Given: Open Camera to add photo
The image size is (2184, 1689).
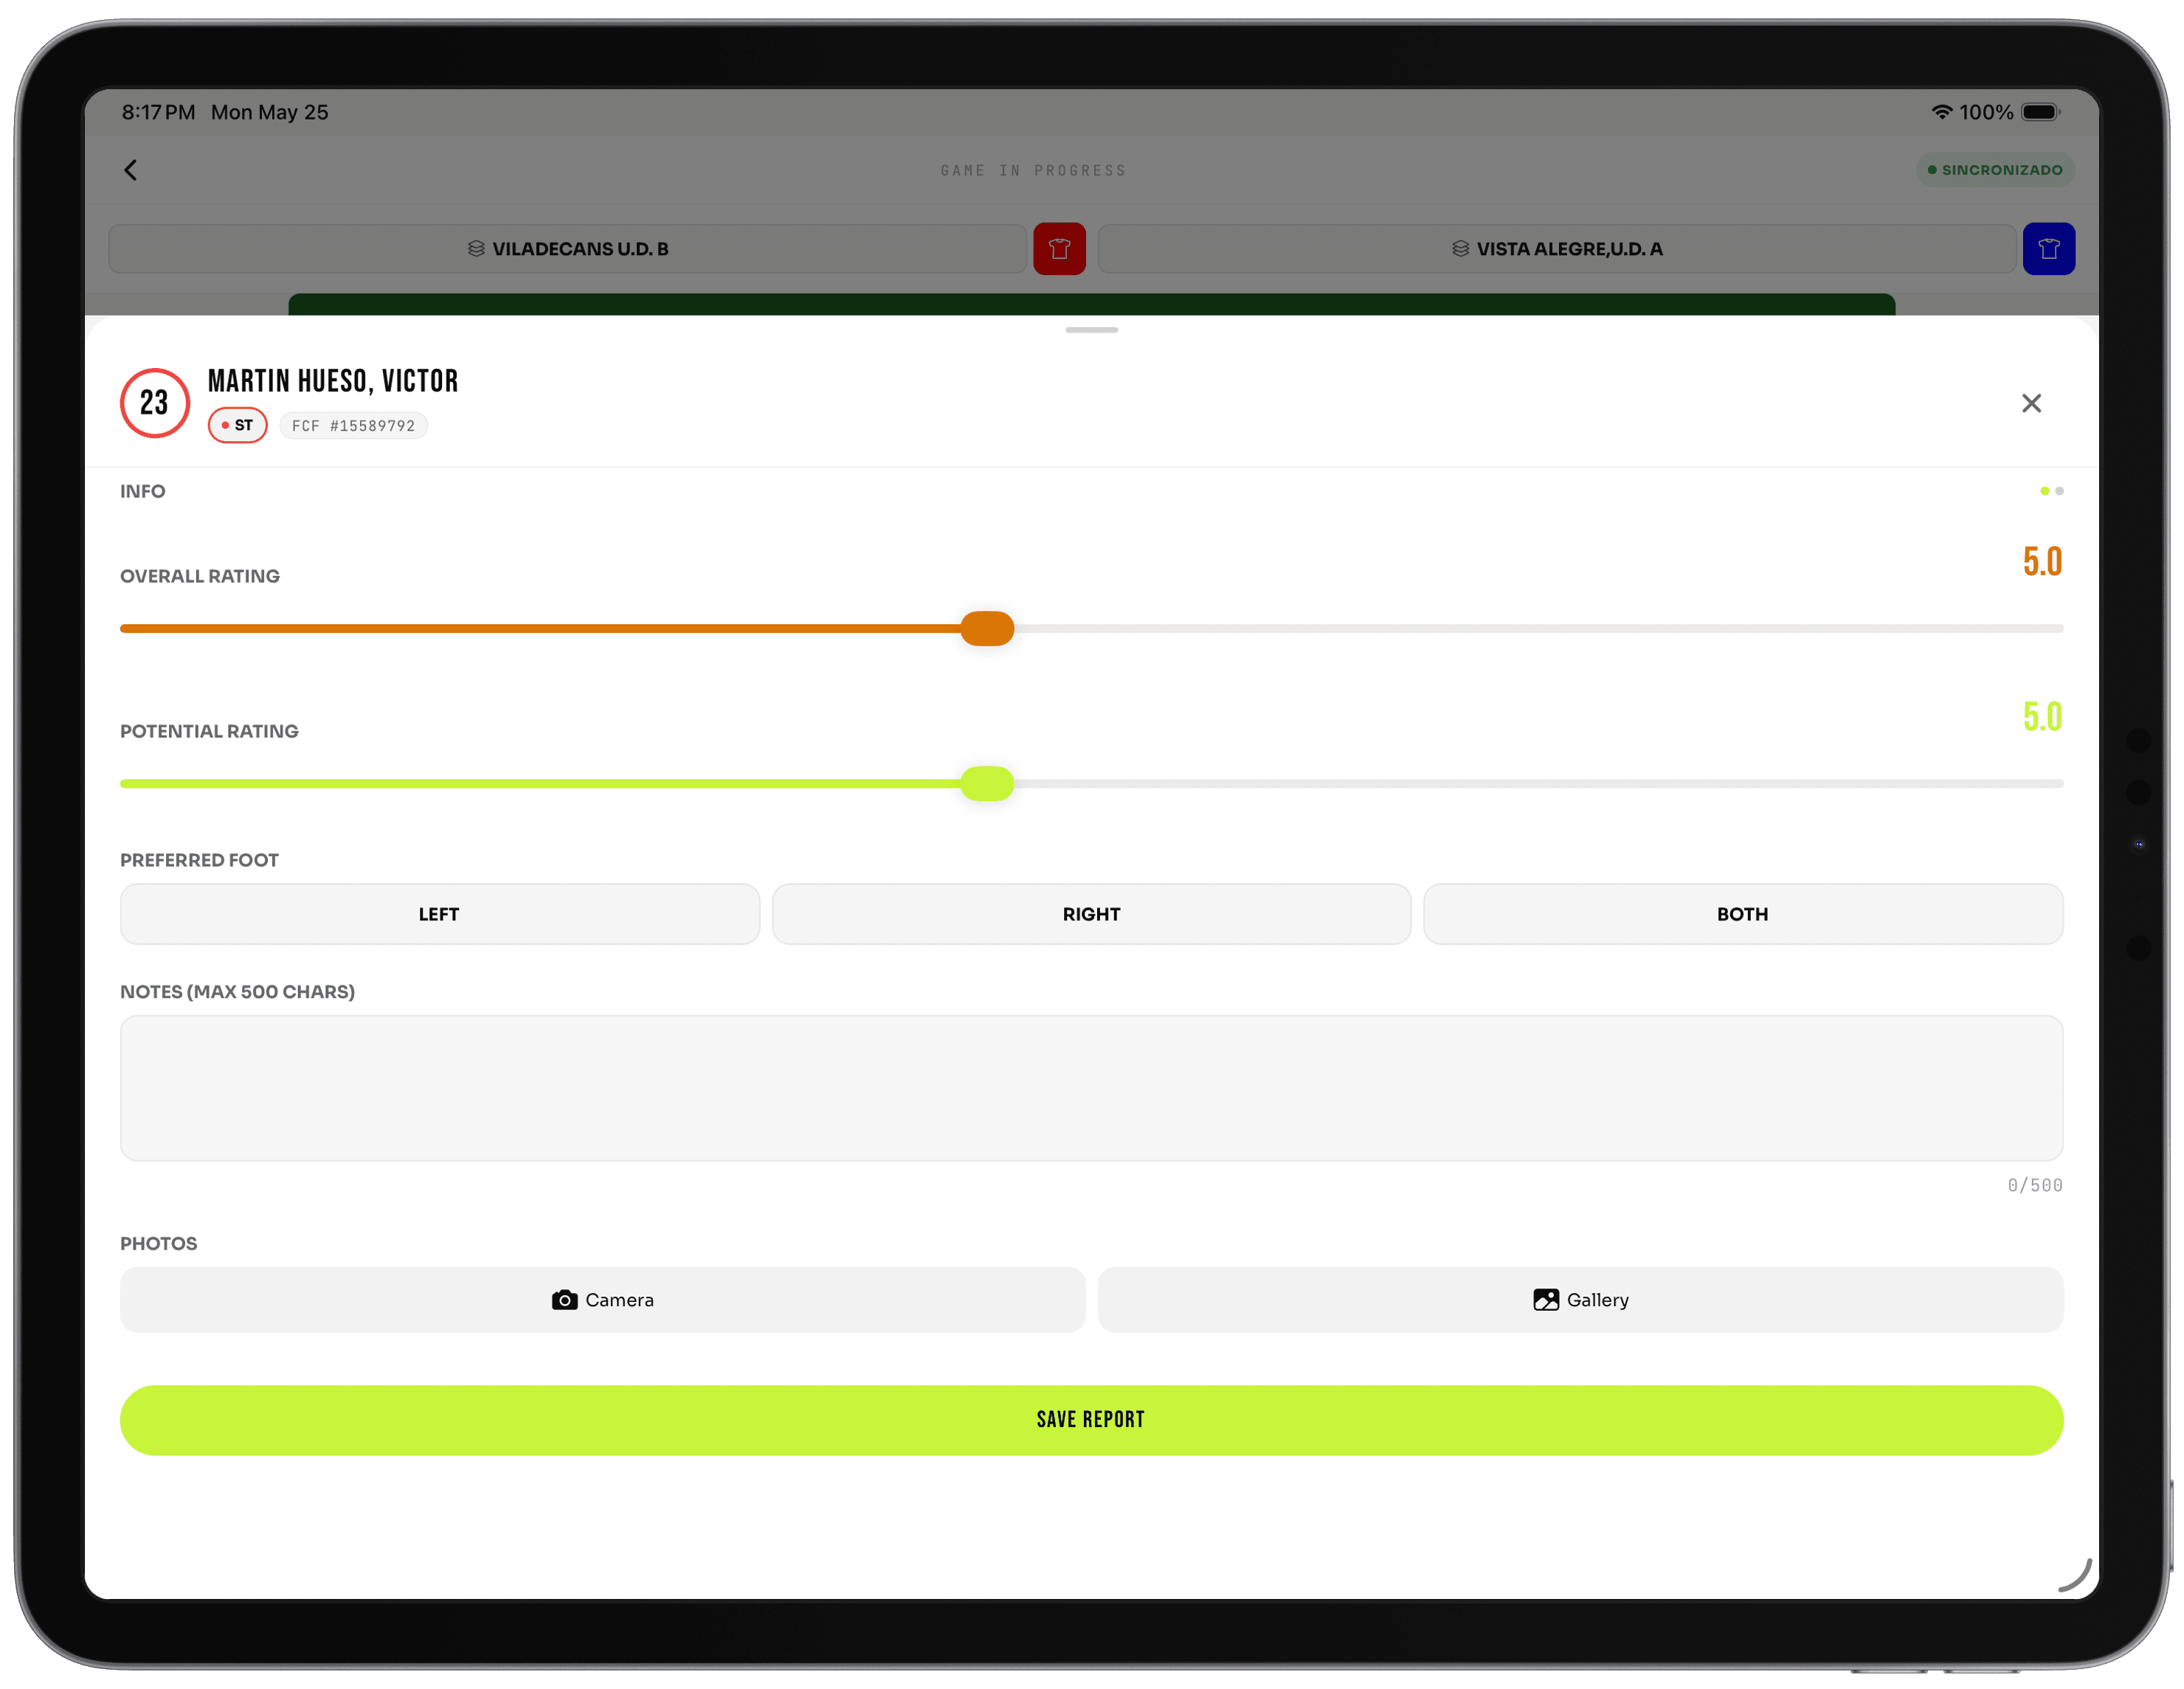Looking at the screenshot, I should click(x=602, y=1300).
